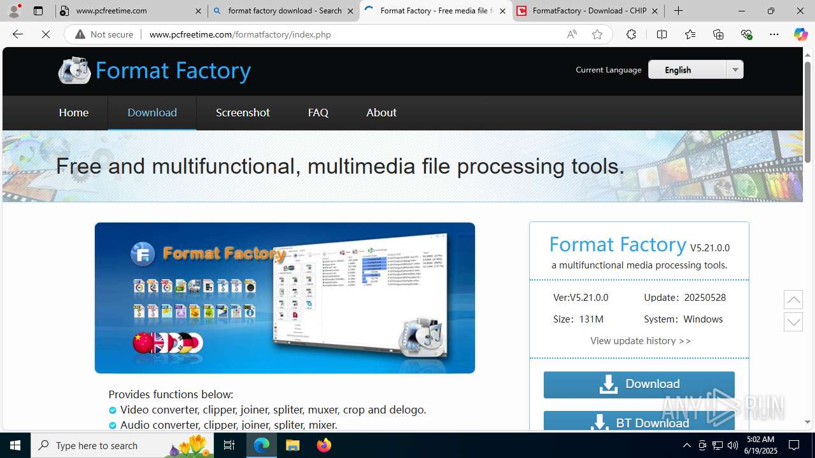
Task: Open the About menu item
Action: click(381, 113)
